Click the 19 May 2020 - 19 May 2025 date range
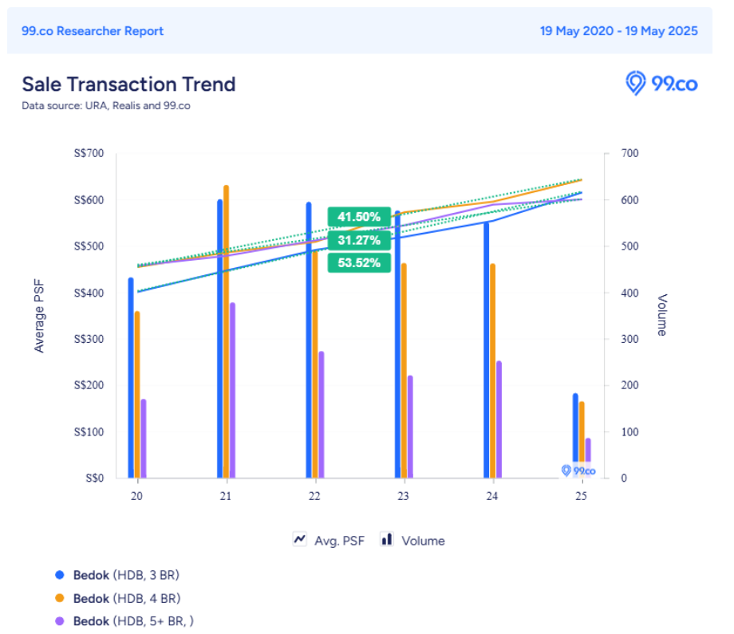 pyautogui.click(x=618, y=31)
